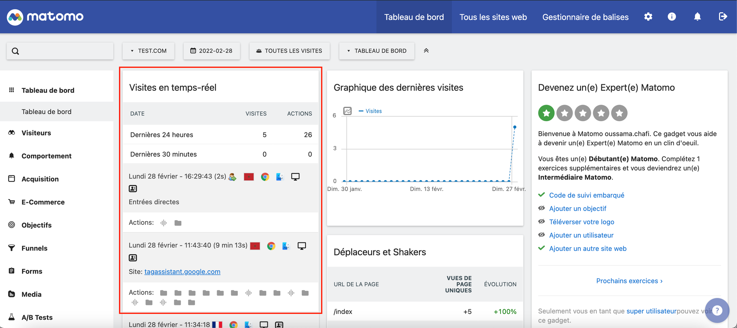
Task: Click the sign-out icon in header
Action: (x=723, y=17)
